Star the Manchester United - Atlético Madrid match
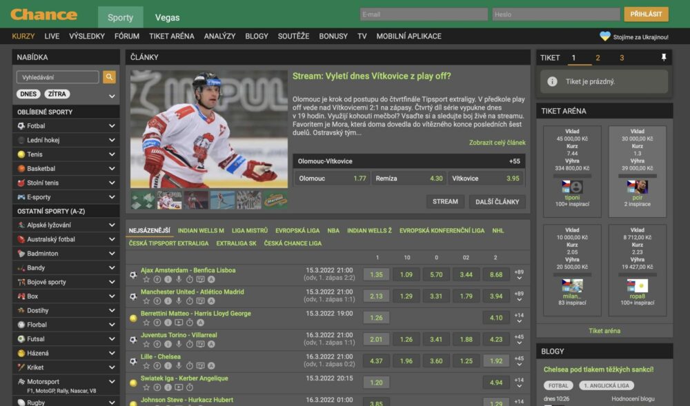 point(146,301)
